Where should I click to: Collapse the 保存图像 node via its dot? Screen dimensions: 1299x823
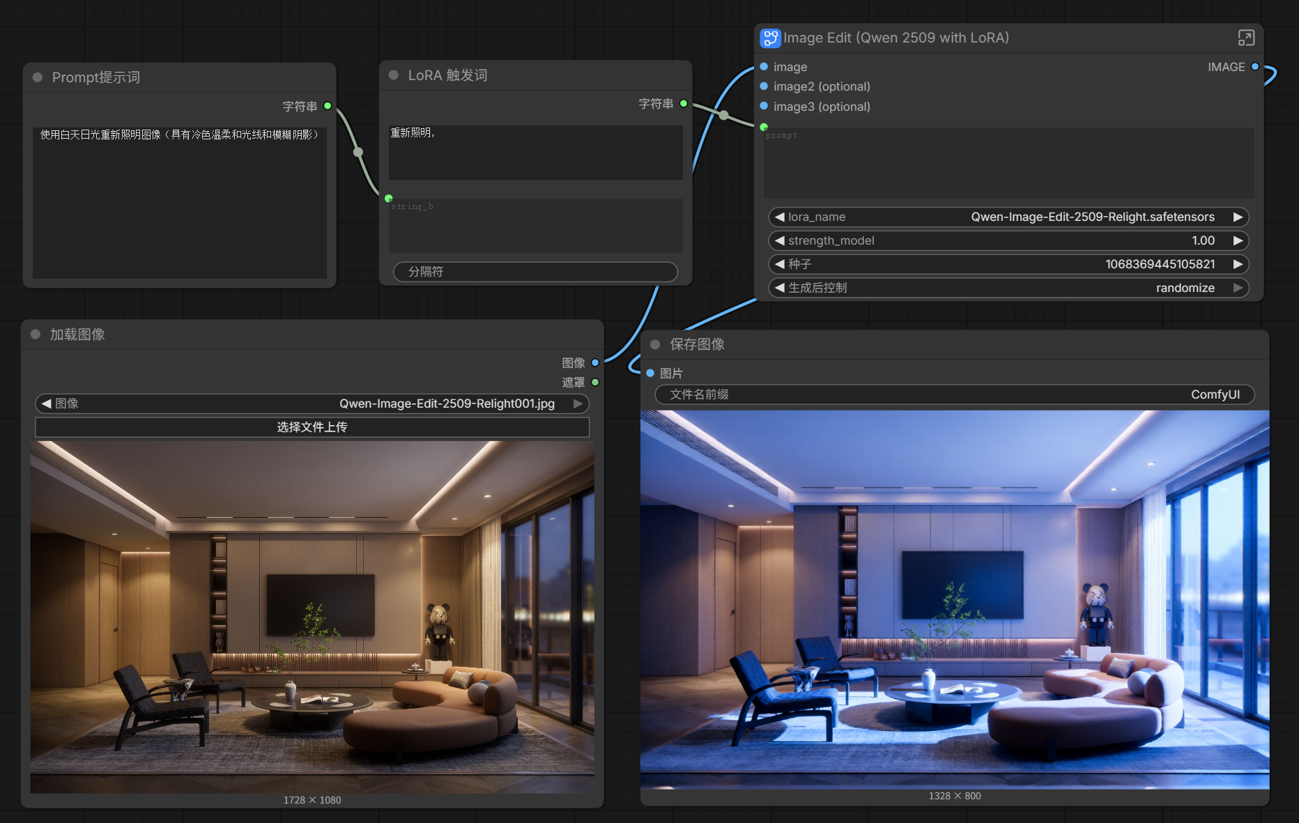(x=655, y=344)
